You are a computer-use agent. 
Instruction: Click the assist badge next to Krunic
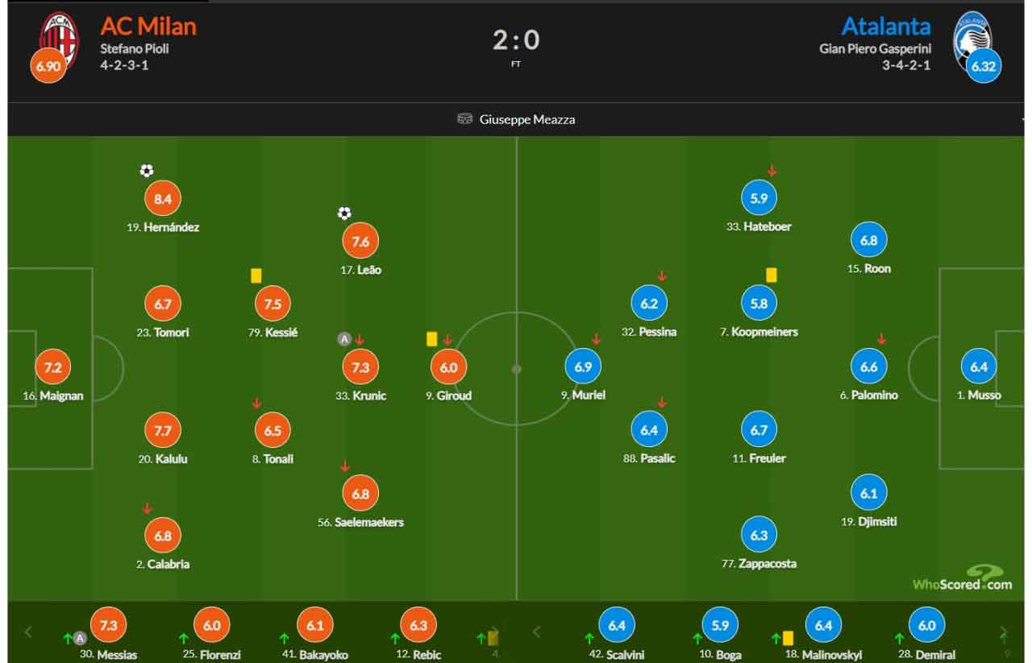[x=343, y=339]
